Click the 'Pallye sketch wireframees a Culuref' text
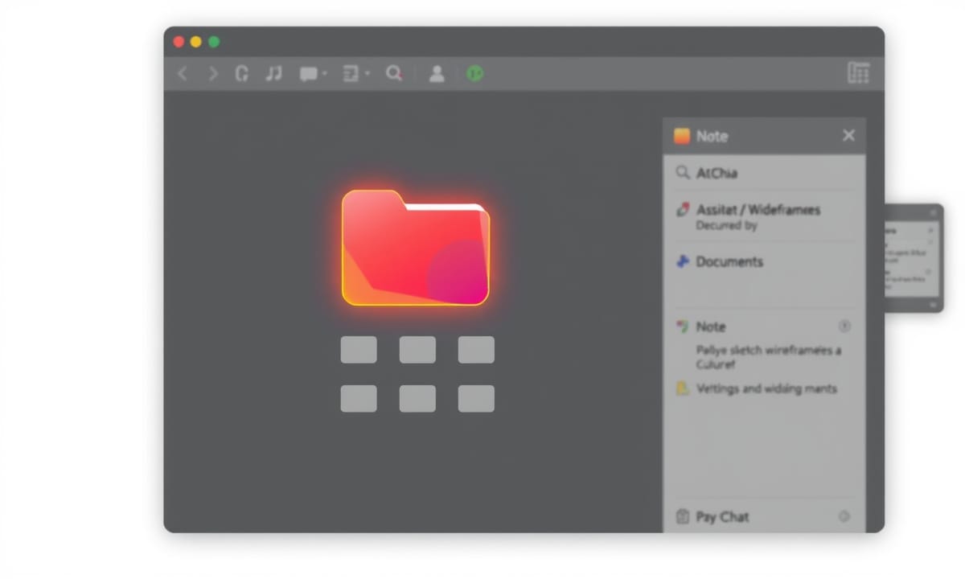The width and height of the screenshot is (965, 579). click(769, 357)
